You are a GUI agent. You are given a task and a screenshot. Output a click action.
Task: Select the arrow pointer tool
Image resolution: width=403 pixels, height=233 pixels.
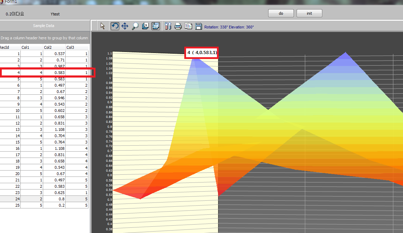[103, 26]
